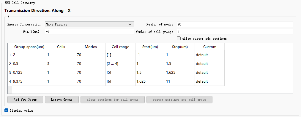The image size is (301, 117).
Task: Select Stop cell with value 1.625
Action: (180, 73)
